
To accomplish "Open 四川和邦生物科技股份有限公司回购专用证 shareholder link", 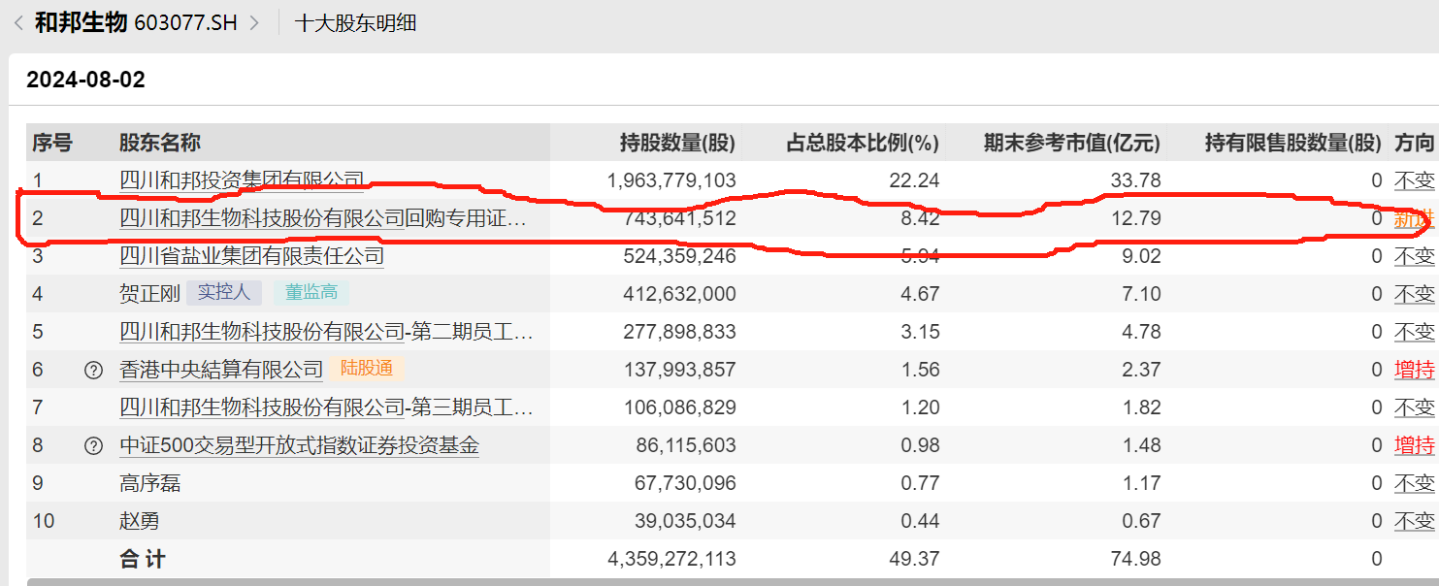I will point(323,218).
